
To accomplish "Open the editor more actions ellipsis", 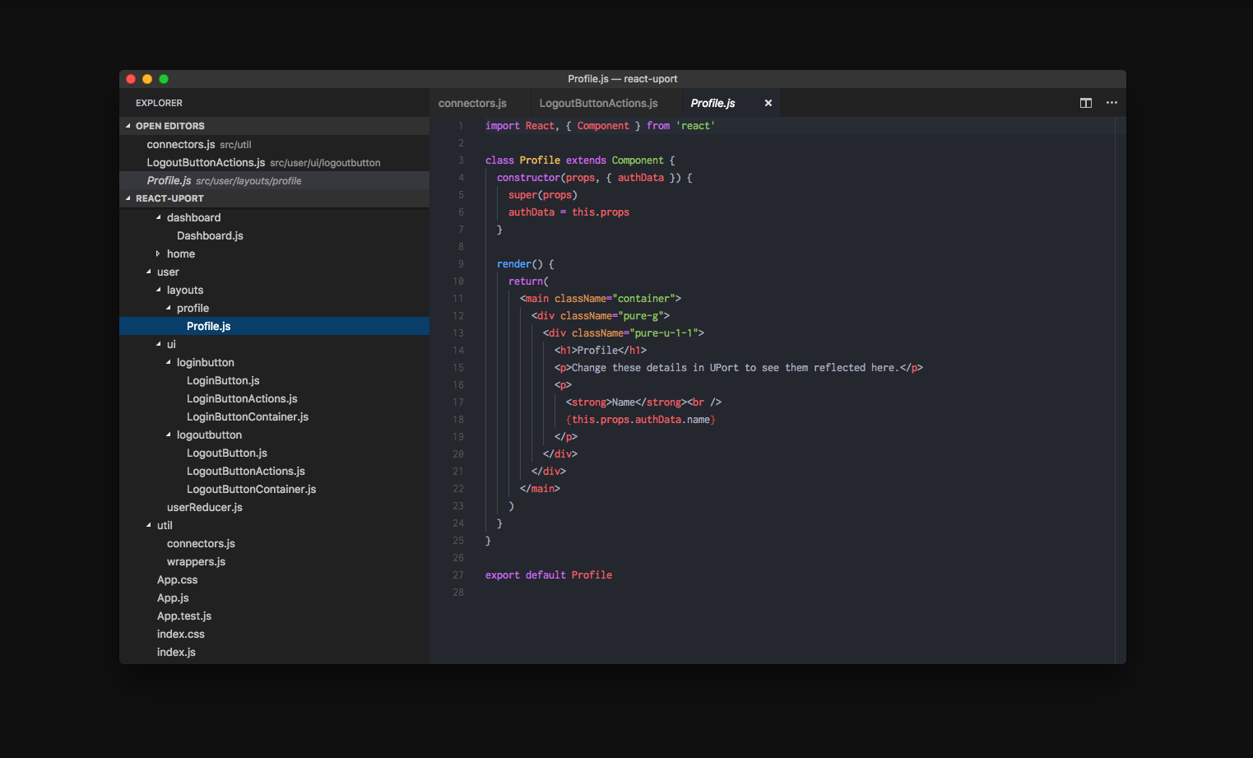I will tap(1111, 103).
